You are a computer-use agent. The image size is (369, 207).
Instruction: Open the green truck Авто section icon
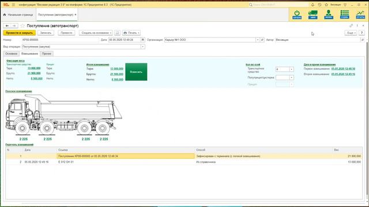[312, 14]
